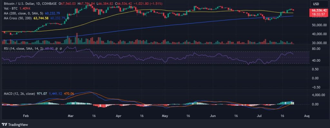Viewport: 330px width, 128px height.
Task: Select the MACD (12, 26, close) legend
Action: (x=19, y=94)
